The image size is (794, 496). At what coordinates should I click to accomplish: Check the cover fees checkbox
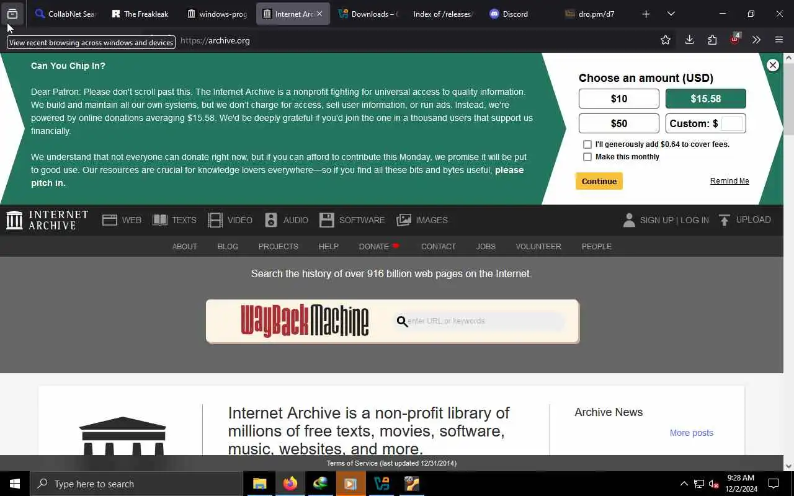tap(587, 144)
